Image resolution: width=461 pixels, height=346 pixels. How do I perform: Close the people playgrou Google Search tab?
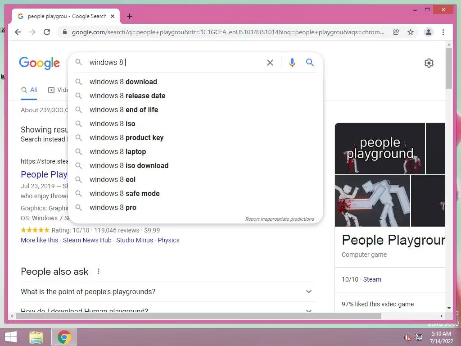[x=113, y=16]
